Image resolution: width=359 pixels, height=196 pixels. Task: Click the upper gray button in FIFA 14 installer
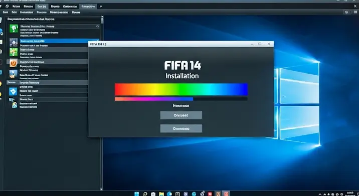181,115
